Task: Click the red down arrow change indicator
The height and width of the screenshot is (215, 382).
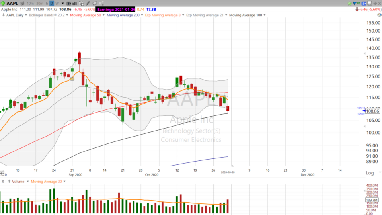Action: 357,9
